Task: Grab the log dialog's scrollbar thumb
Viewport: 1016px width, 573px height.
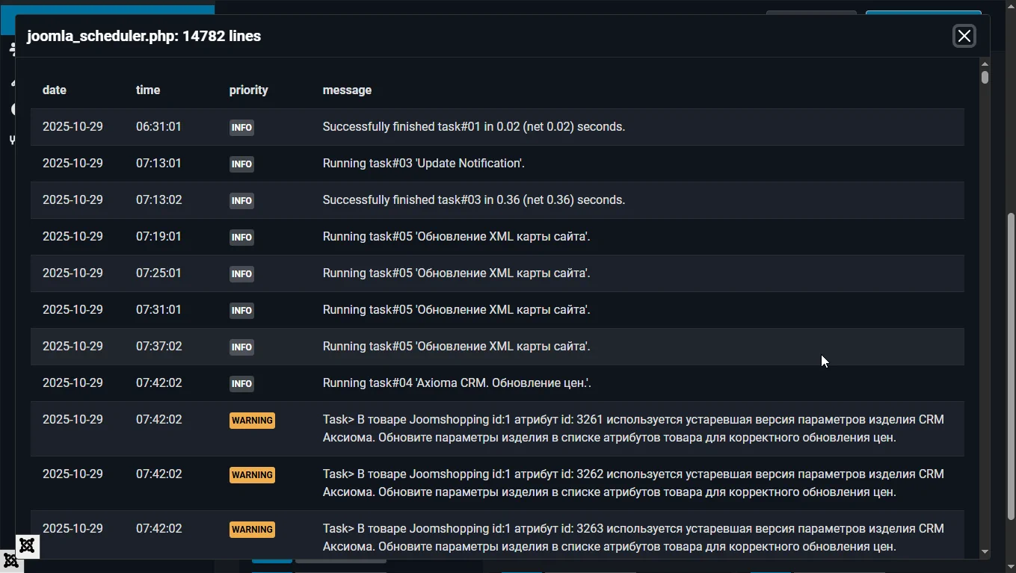Action: tap(985, 77)
